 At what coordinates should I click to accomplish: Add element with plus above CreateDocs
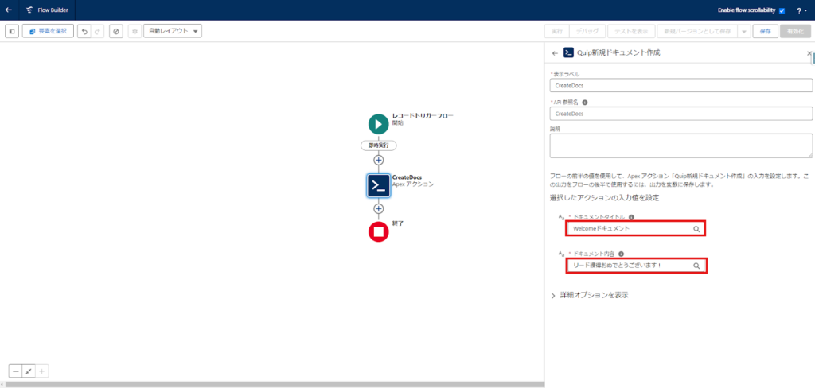tap(378, 160)
